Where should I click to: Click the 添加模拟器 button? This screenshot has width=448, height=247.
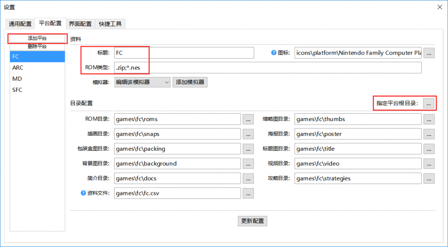click(190, 82)
